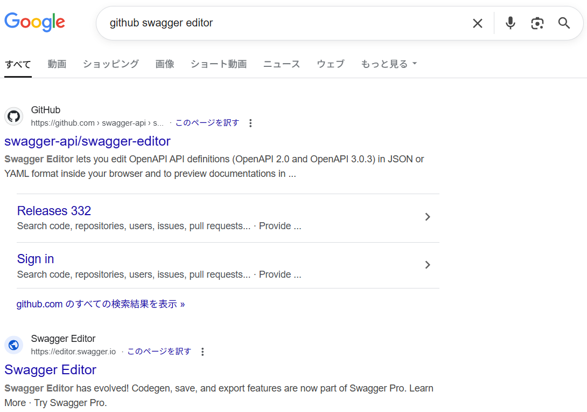Open the Swagger Editor result title

50,370
